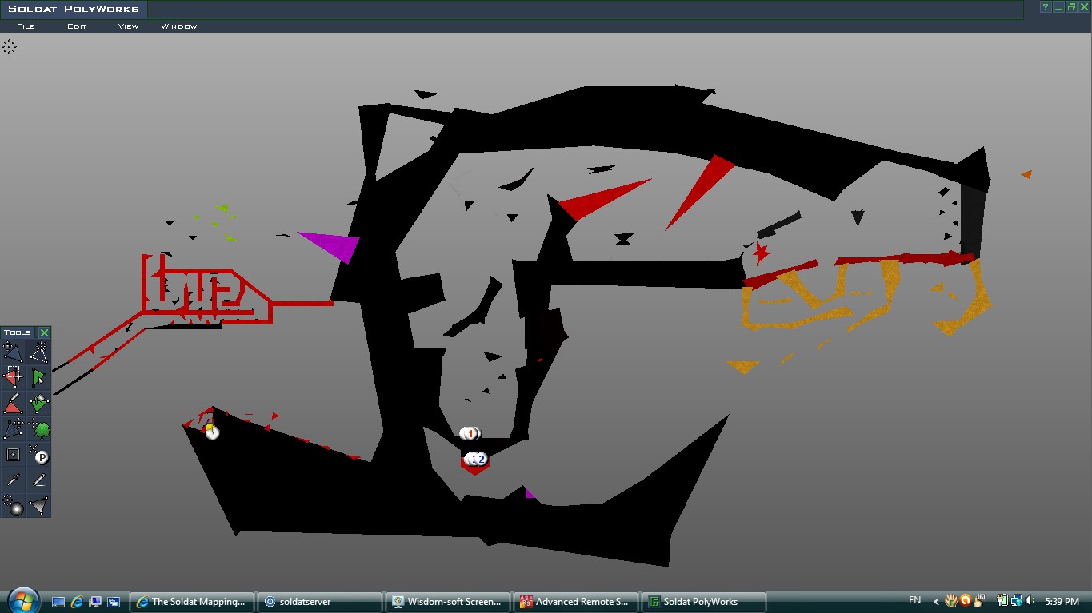
Task: Pick the spawn point 'P' tool
Action: pyautogui.click(x=38, y=455)
